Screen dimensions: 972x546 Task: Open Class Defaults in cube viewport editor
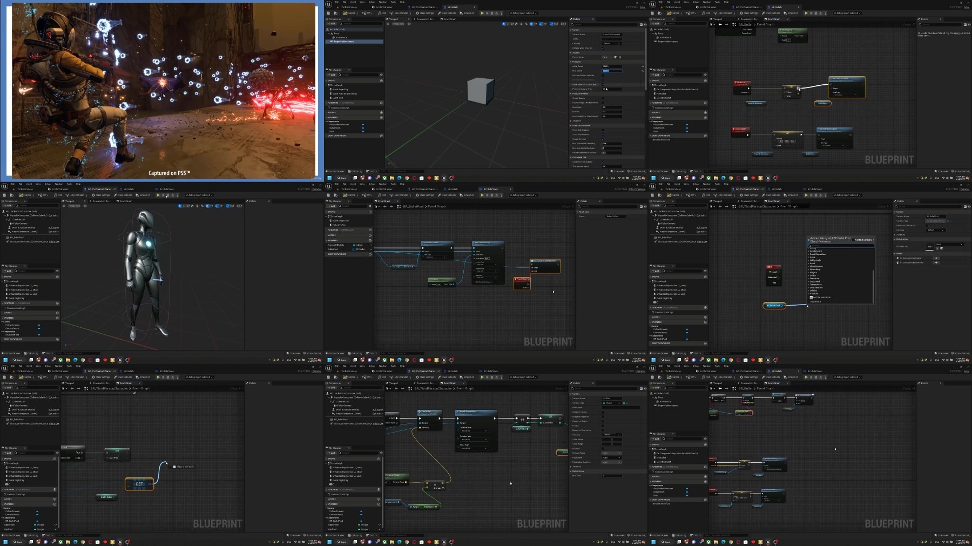tap(448, 13)
